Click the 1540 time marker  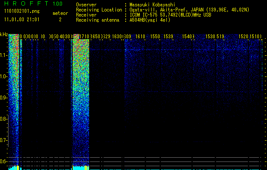tap(187, 37)
